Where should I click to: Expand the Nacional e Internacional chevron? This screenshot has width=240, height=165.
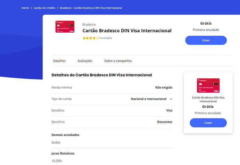coord(171,99)
